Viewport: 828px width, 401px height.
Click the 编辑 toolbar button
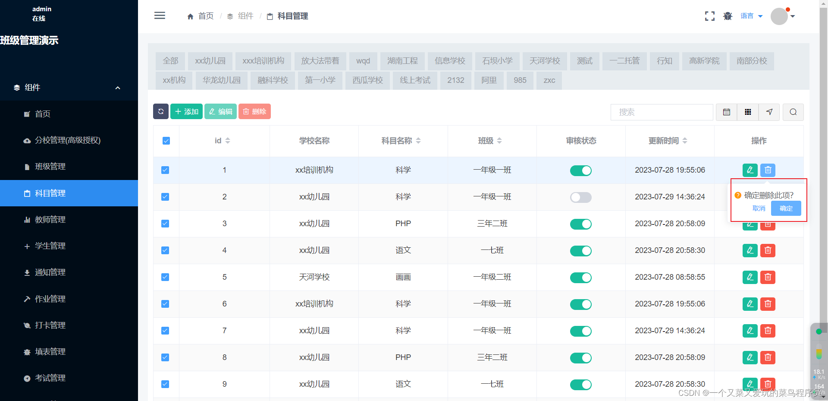click(220, 111)
